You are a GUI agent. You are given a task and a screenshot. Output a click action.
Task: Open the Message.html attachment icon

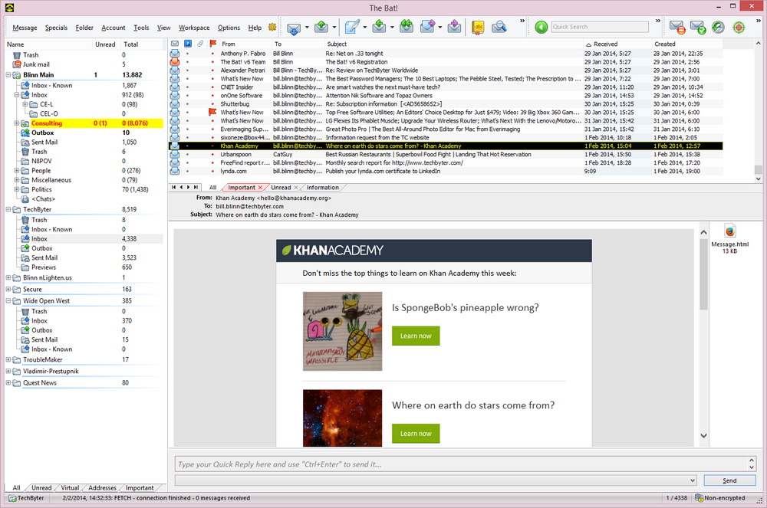[730, 231]
